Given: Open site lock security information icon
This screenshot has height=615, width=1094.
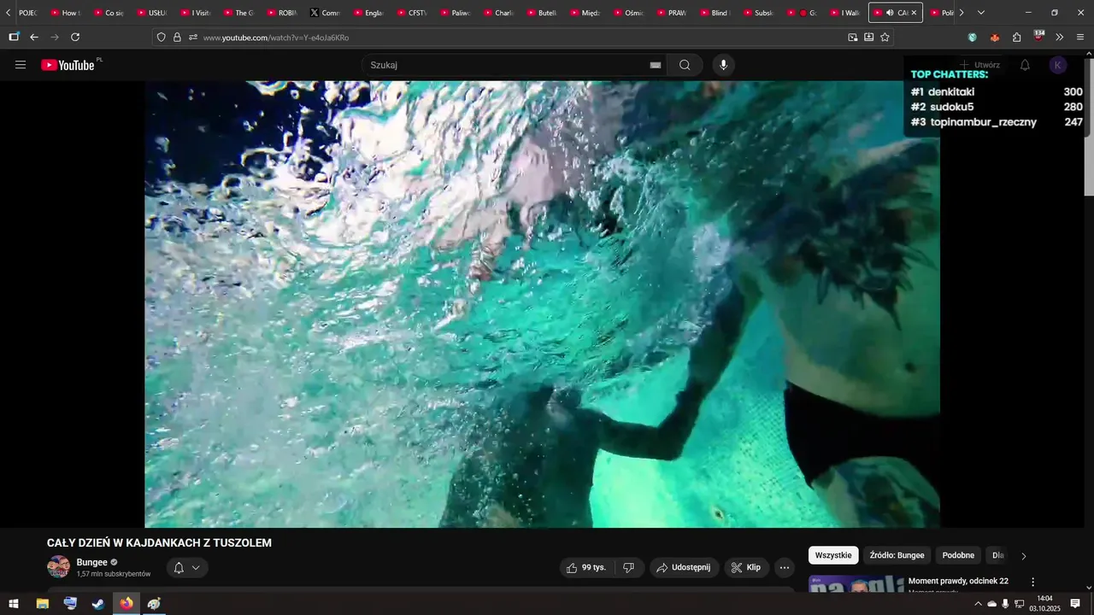Looking at the screenshot, I should 177,38.
